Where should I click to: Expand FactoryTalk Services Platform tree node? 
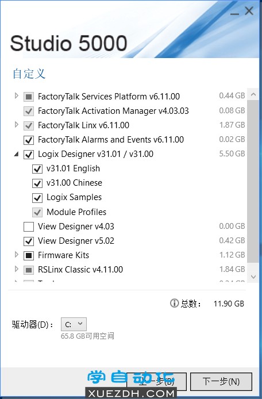tap(17, 96)
